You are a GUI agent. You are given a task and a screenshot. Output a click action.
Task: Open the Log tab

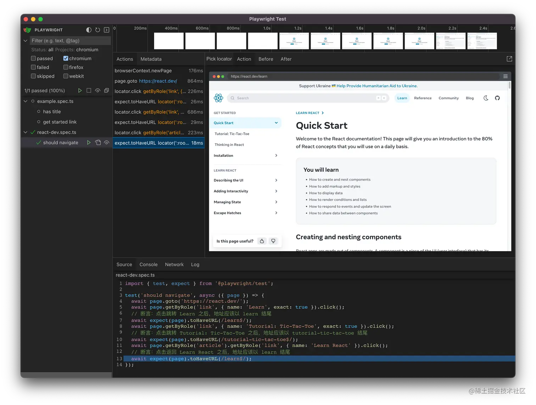pyautogui.click(x=195, y=265)
